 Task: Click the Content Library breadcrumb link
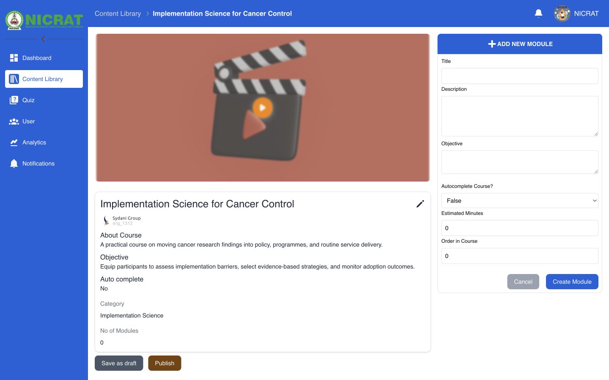tap(118, 14)
